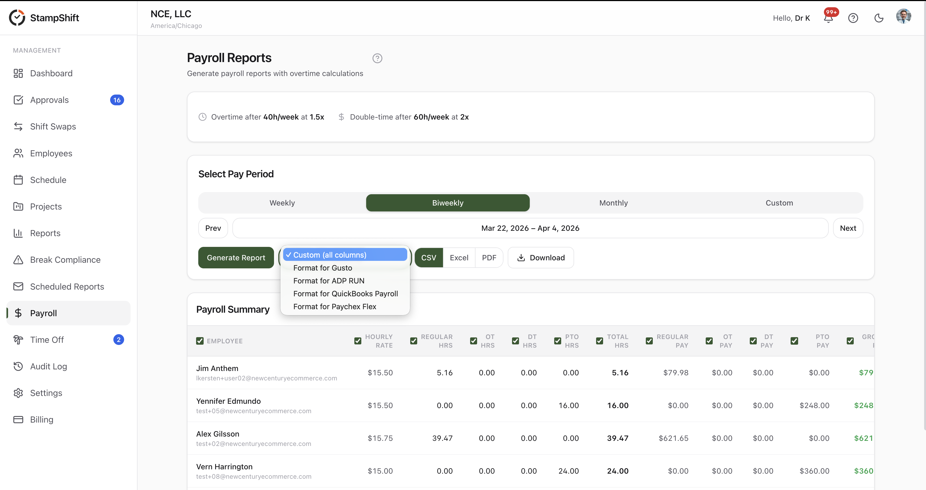Screen dimensions: 926x490
Task: Uncheck the REGULAR HRS column checkbox
Action: click(x=414, y=341)
